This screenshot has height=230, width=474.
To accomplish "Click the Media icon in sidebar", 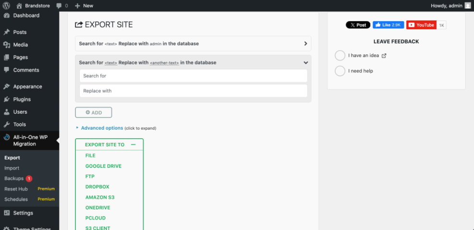I will pyautogui.click(x=7, y=45).
